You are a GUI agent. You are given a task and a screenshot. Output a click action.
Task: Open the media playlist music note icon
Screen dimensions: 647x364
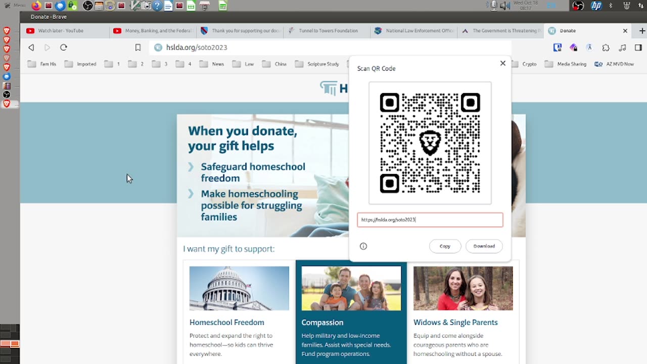622,48
